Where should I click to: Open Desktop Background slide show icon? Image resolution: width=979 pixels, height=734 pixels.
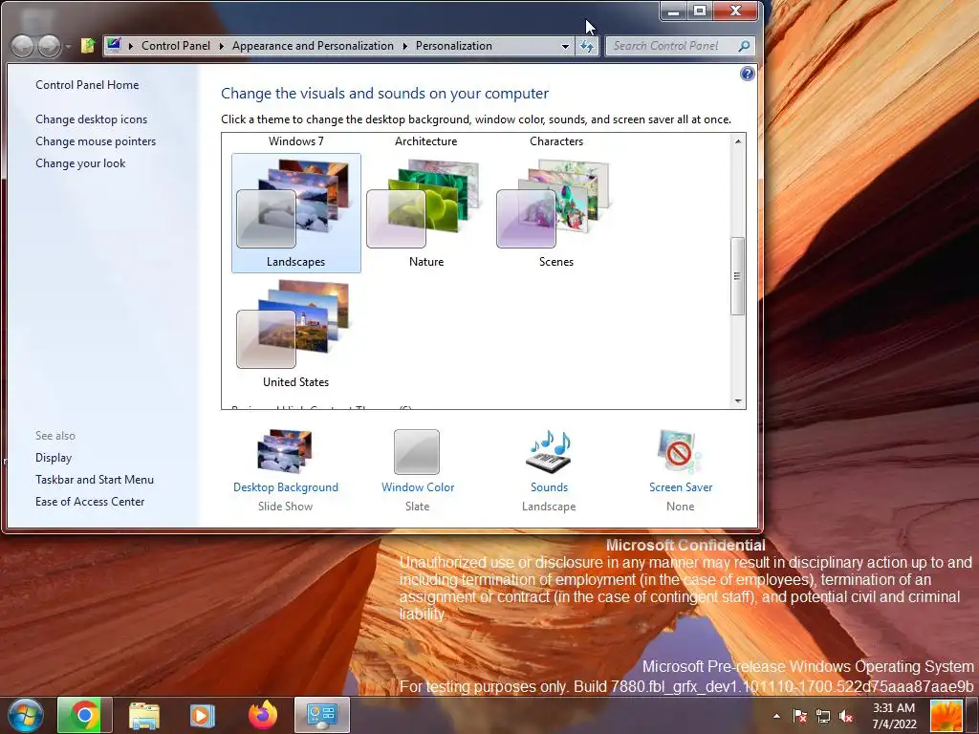pyautogui.click(x=285, y=451)
